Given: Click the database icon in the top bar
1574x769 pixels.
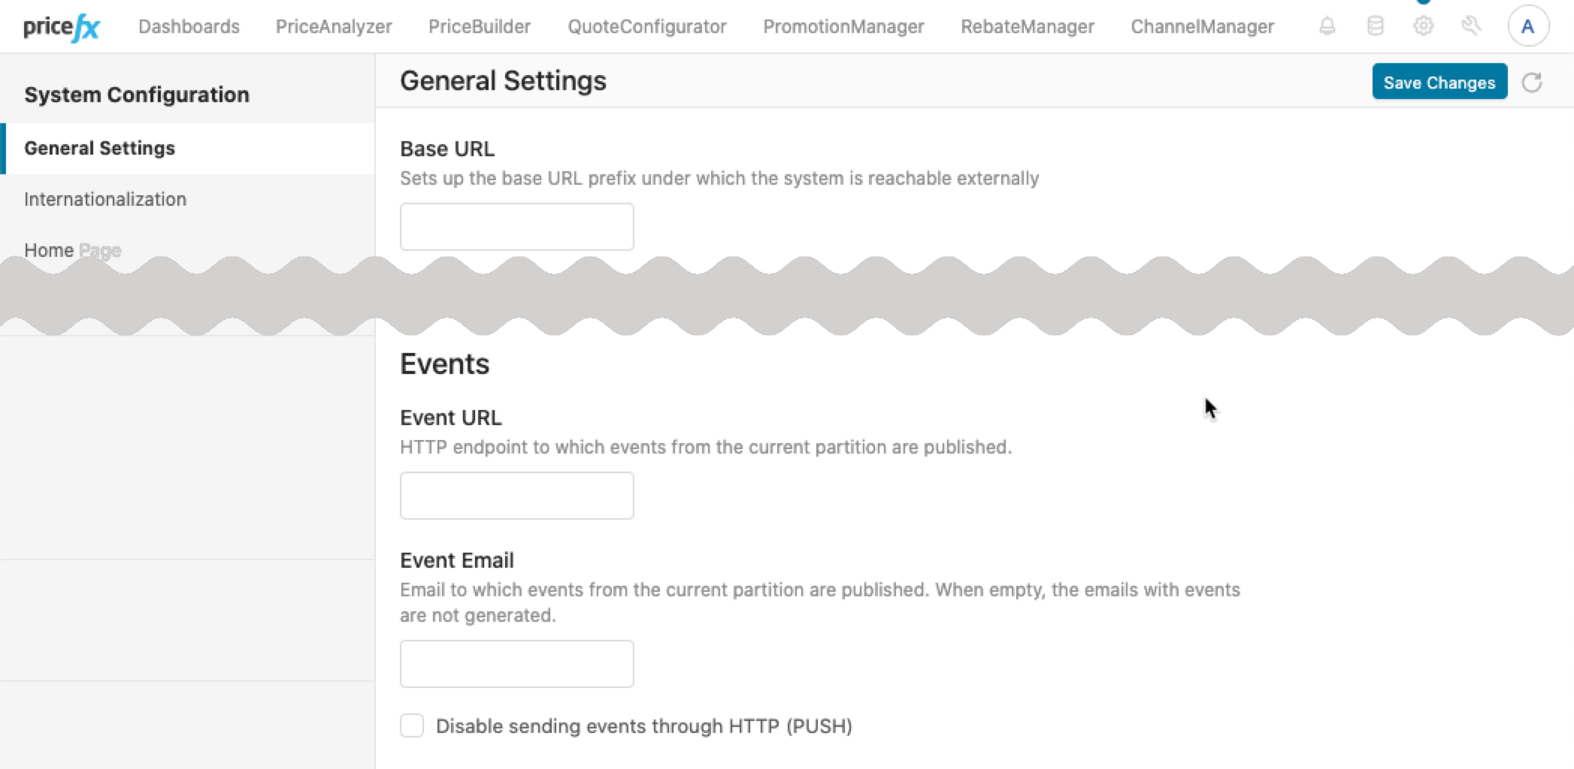Looking at the screenshot, I should 1375,26.
